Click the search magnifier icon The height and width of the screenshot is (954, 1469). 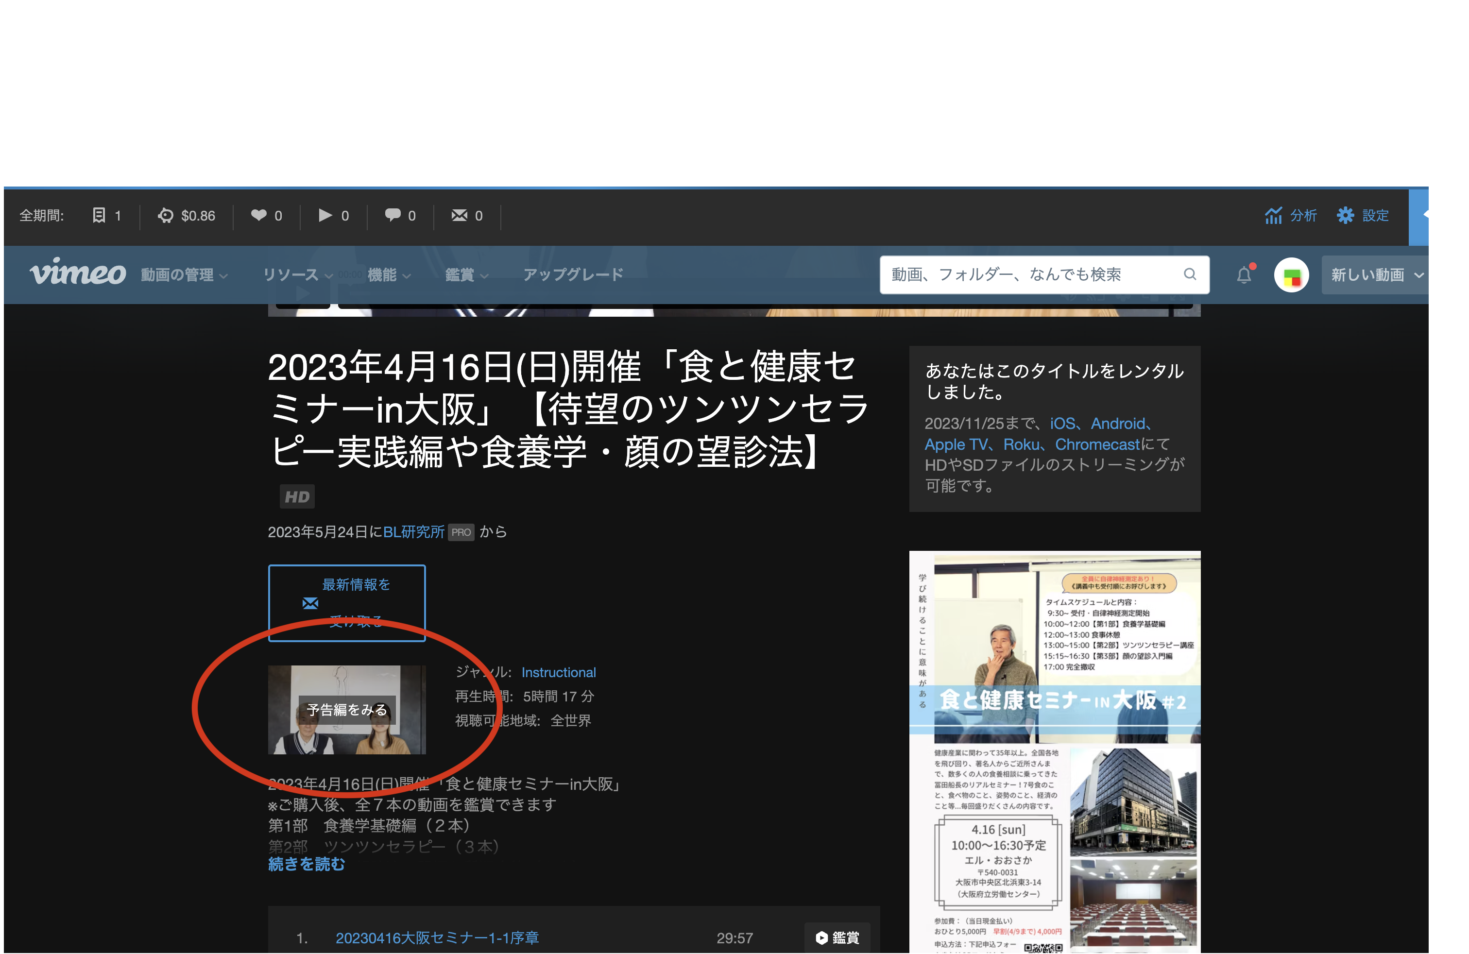click(1189, 274)
